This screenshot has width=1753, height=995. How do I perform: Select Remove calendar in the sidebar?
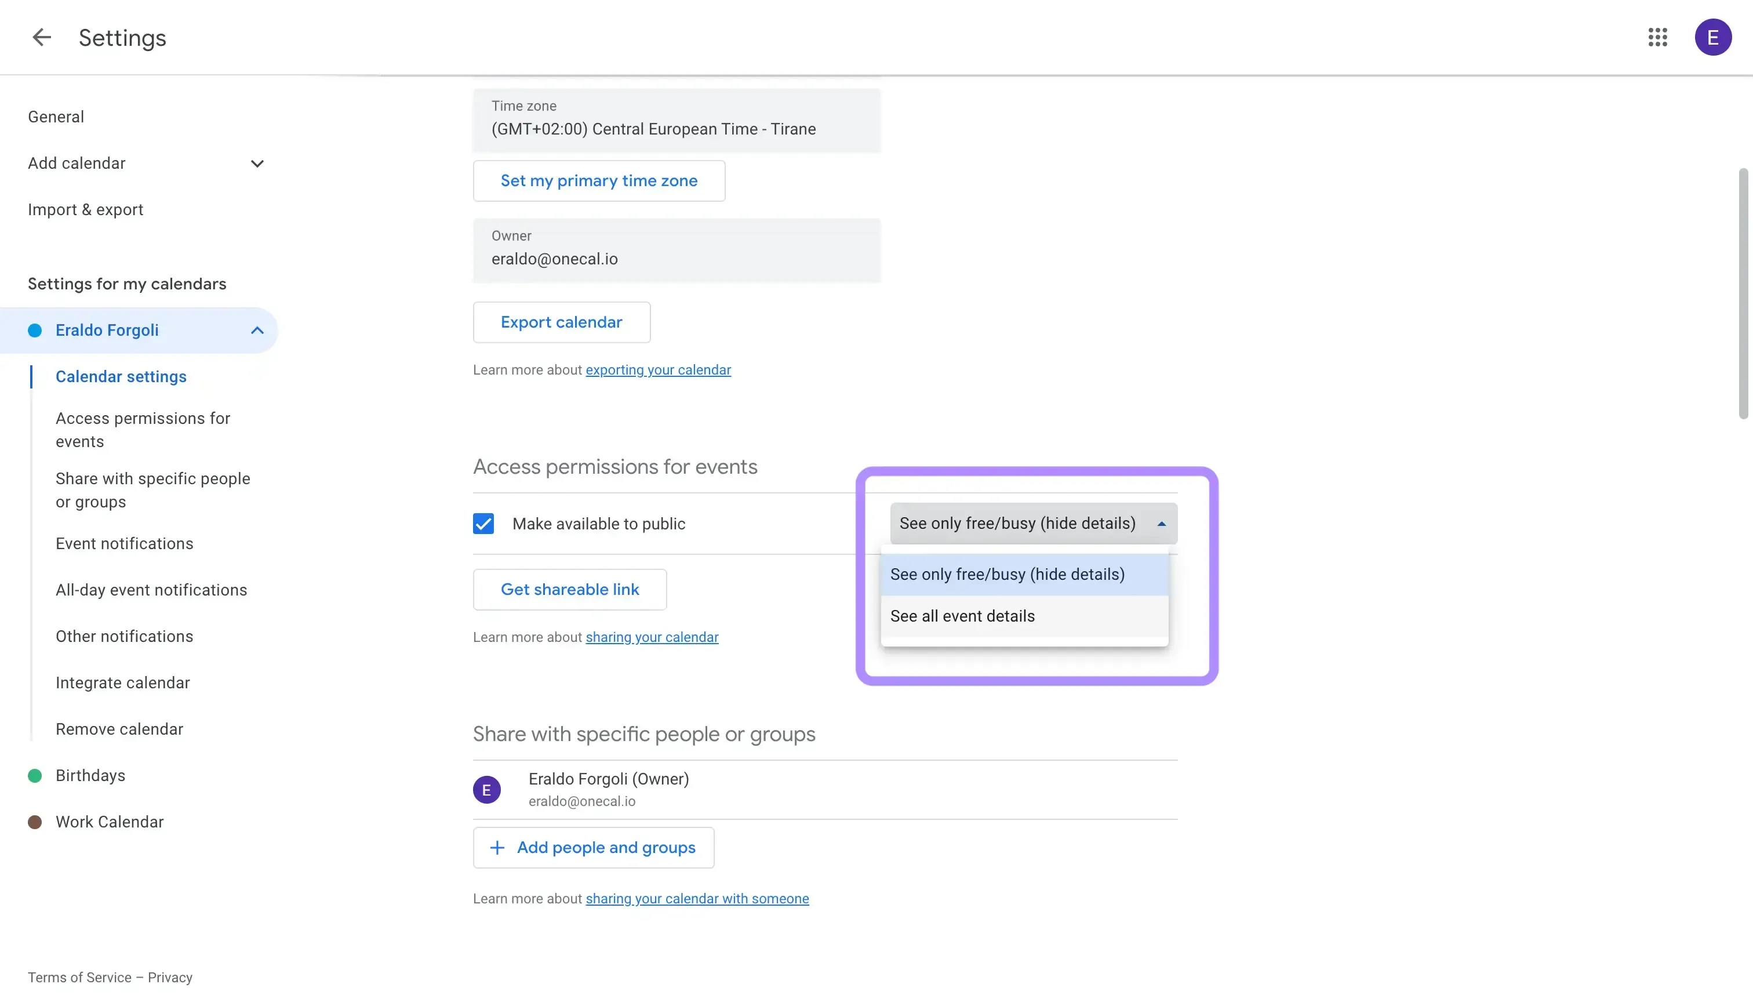pyautogui.click(x=119, y=728)
